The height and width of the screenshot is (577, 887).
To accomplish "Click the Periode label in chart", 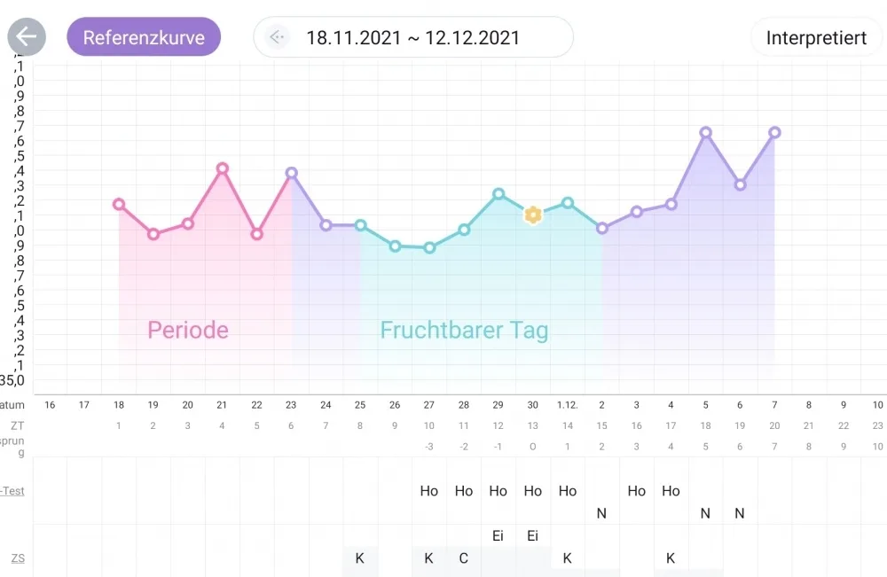I will (x=188, y=330).
